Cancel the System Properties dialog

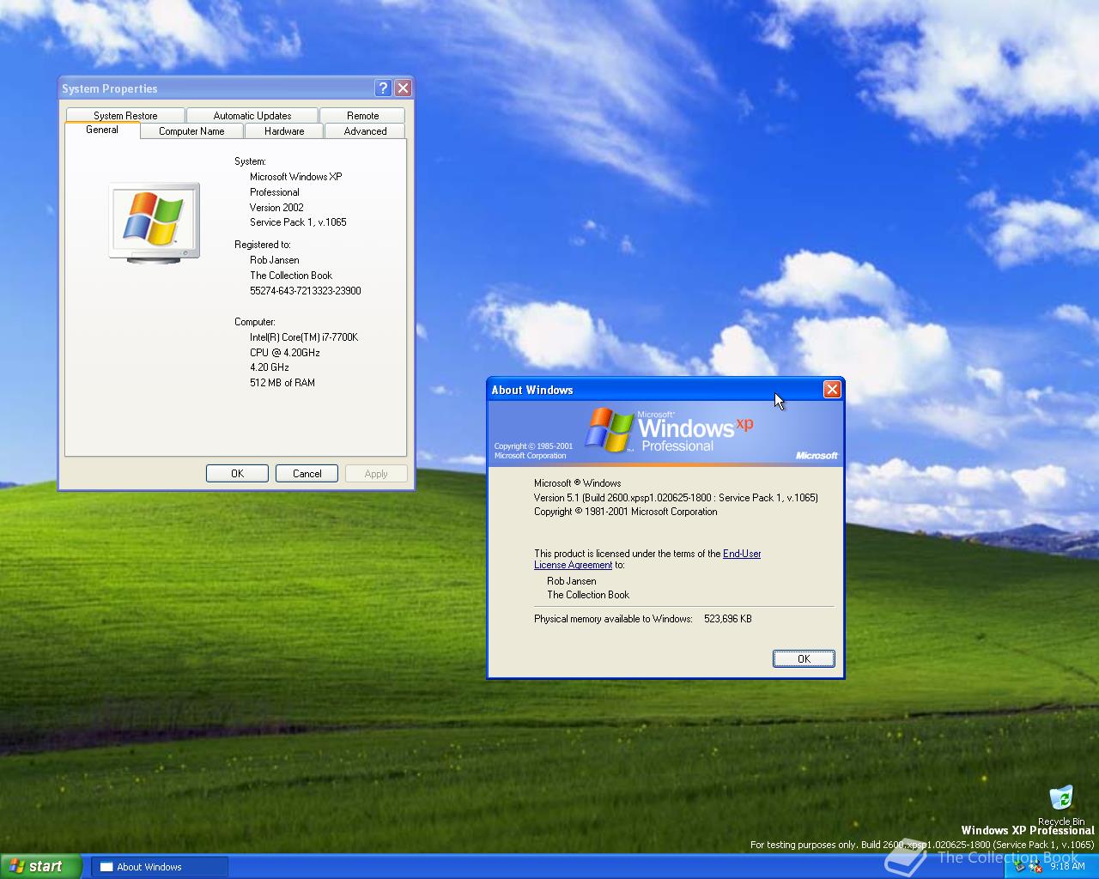307,474
